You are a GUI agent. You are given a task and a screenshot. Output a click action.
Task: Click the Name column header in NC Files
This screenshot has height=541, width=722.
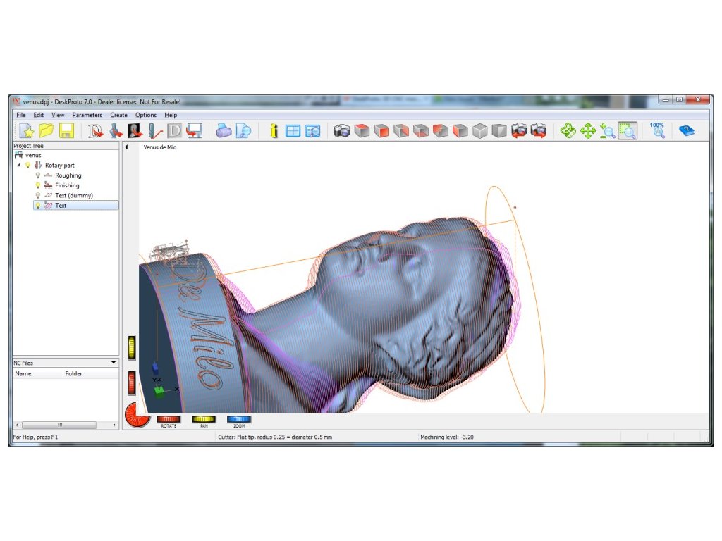(x=38, y=373)
